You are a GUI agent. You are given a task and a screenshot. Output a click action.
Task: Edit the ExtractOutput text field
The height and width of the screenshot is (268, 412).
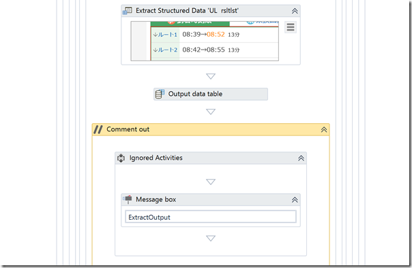pos(211,217)
